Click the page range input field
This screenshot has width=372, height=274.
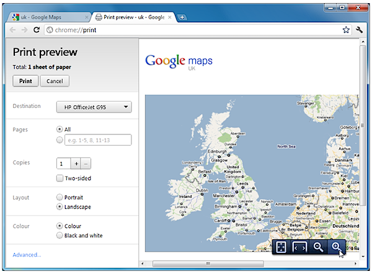(x=98, y=140)
